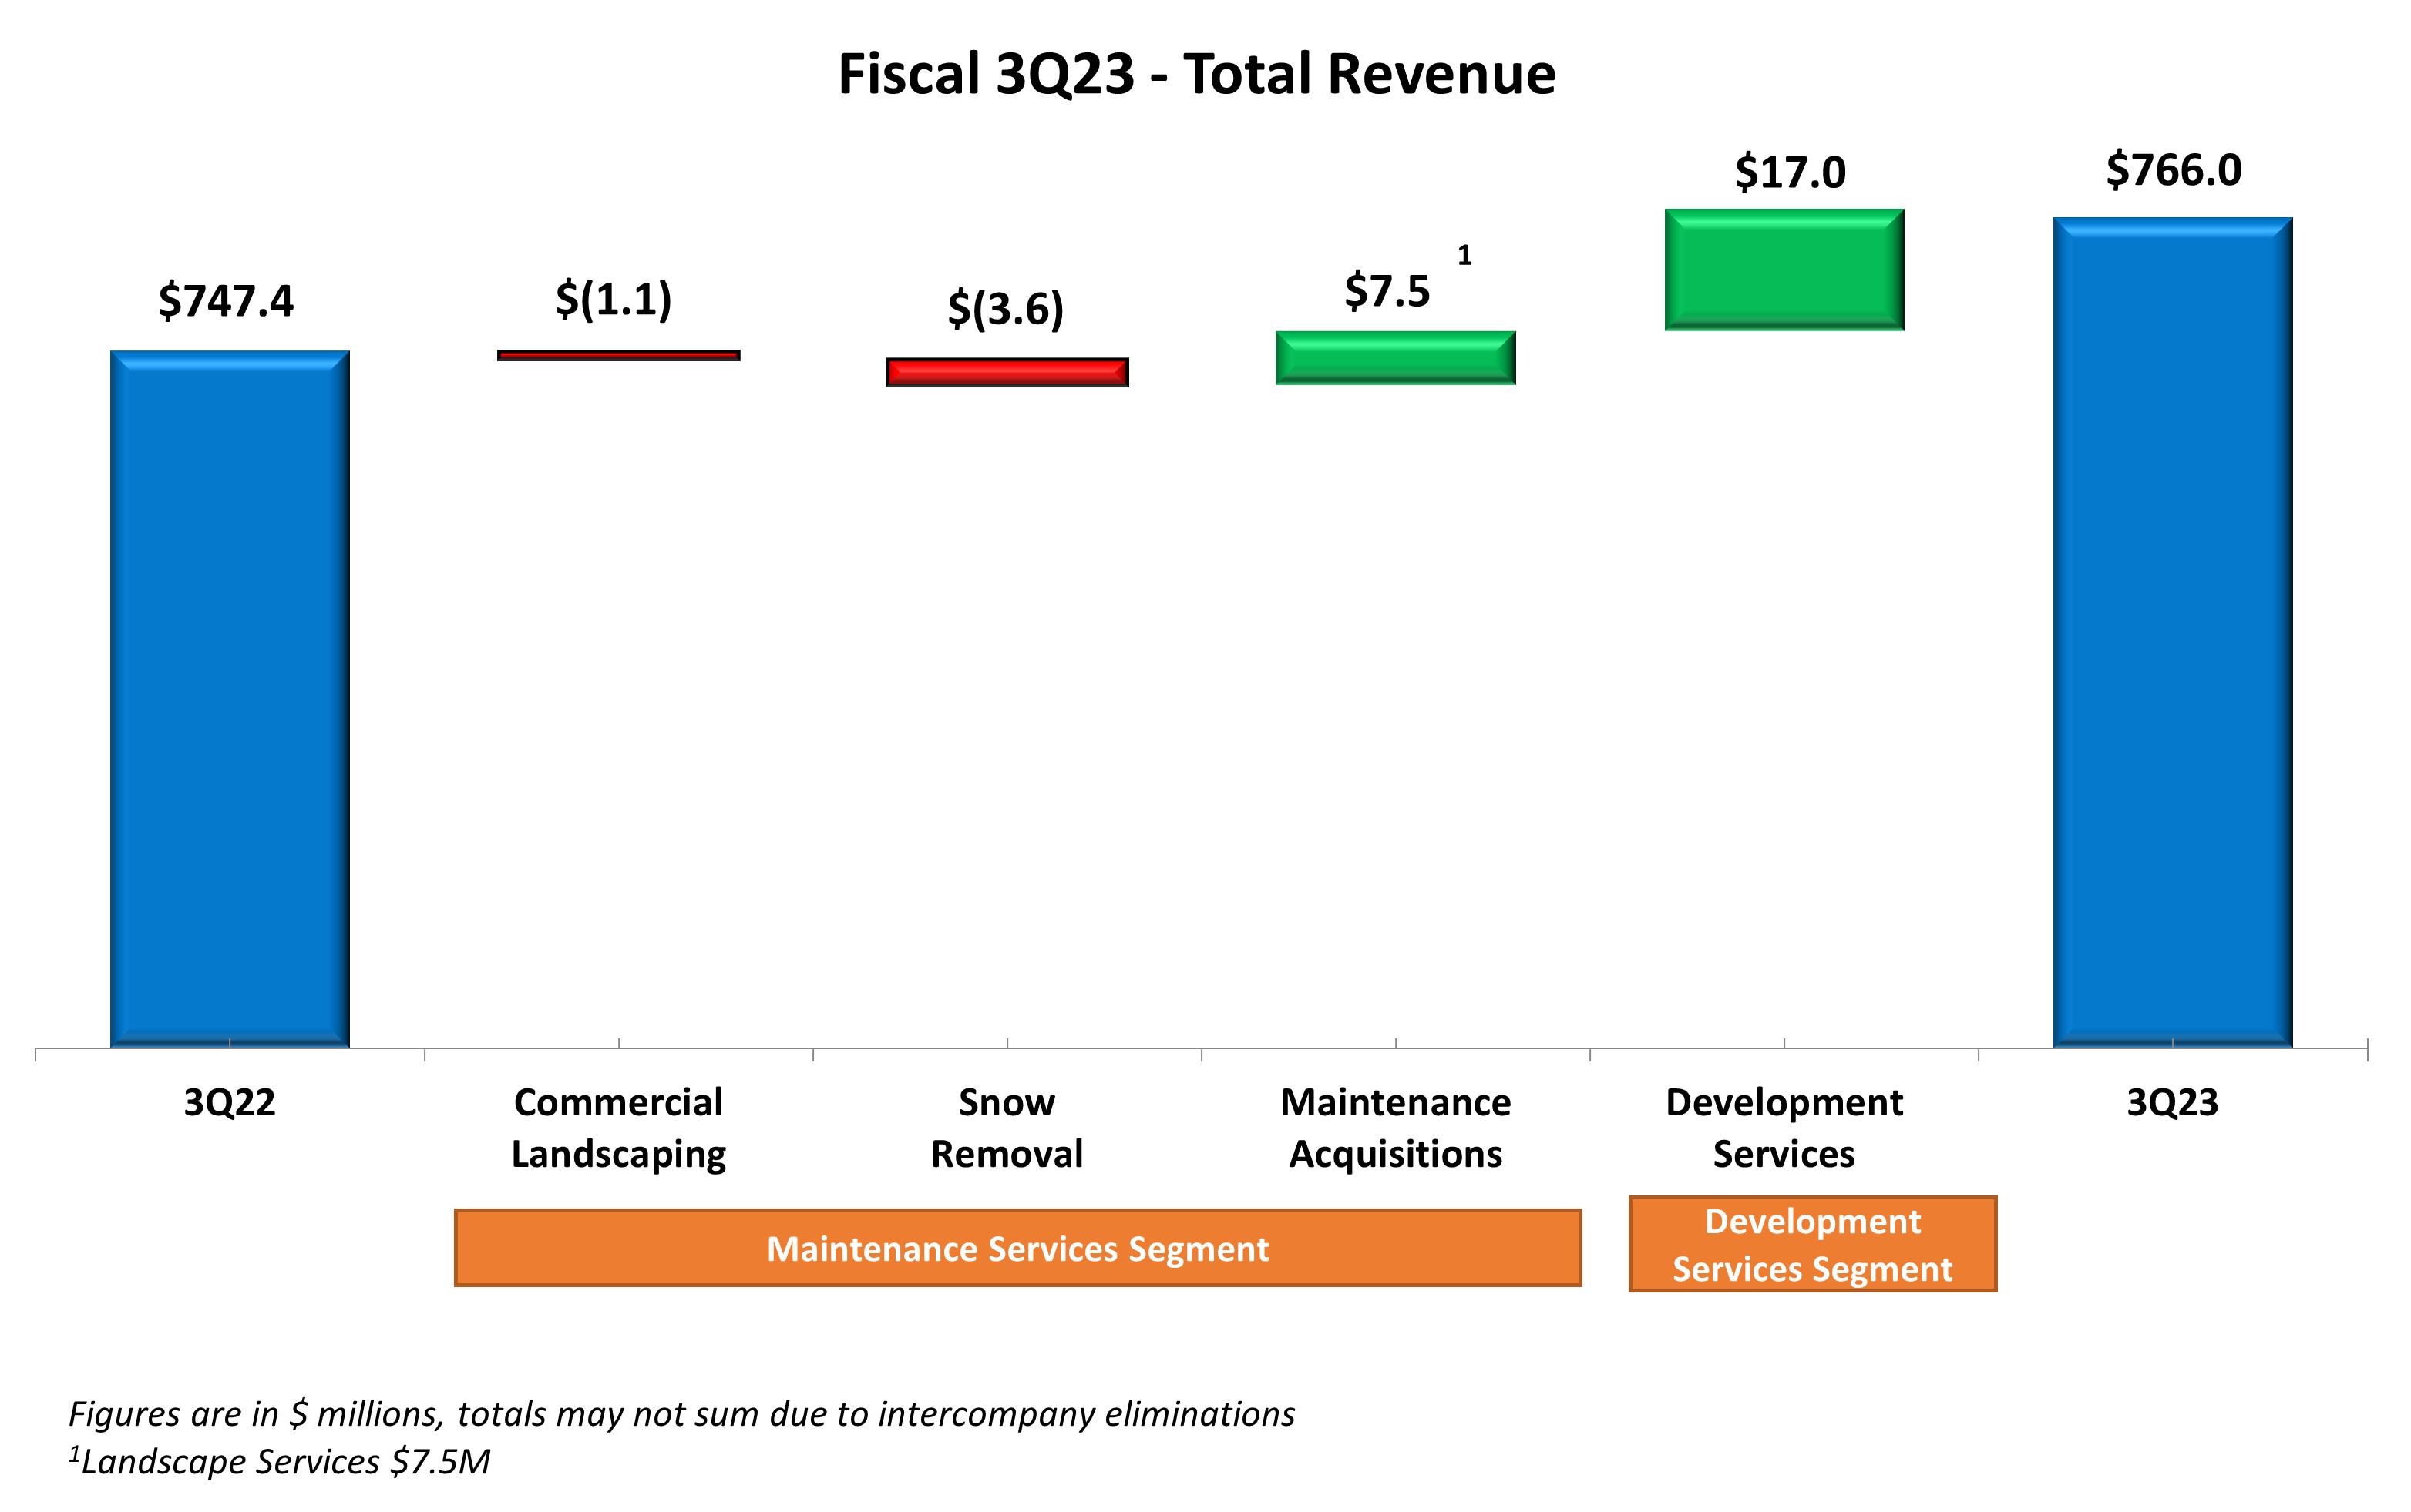The height and width of the screenshot is (1512, 2411).
Task: Click the green Maintenance Acquisitions bar
Action: [1394, 358]
